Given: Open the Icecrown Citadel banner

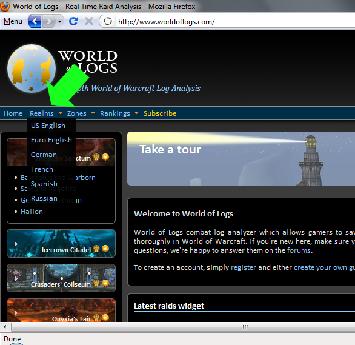Looking at the screenshot, I should point(61,244).
